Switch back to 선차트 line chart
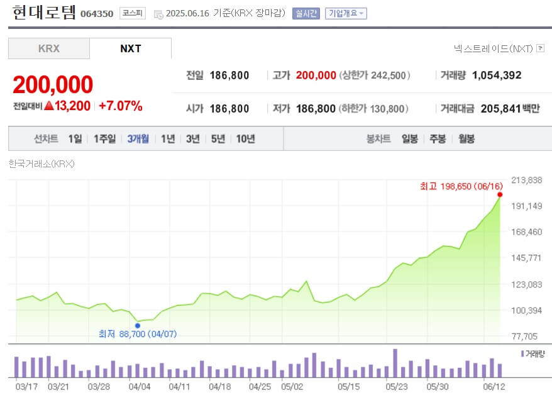Screen dimensions: 552x400 [x=45, y=138]
